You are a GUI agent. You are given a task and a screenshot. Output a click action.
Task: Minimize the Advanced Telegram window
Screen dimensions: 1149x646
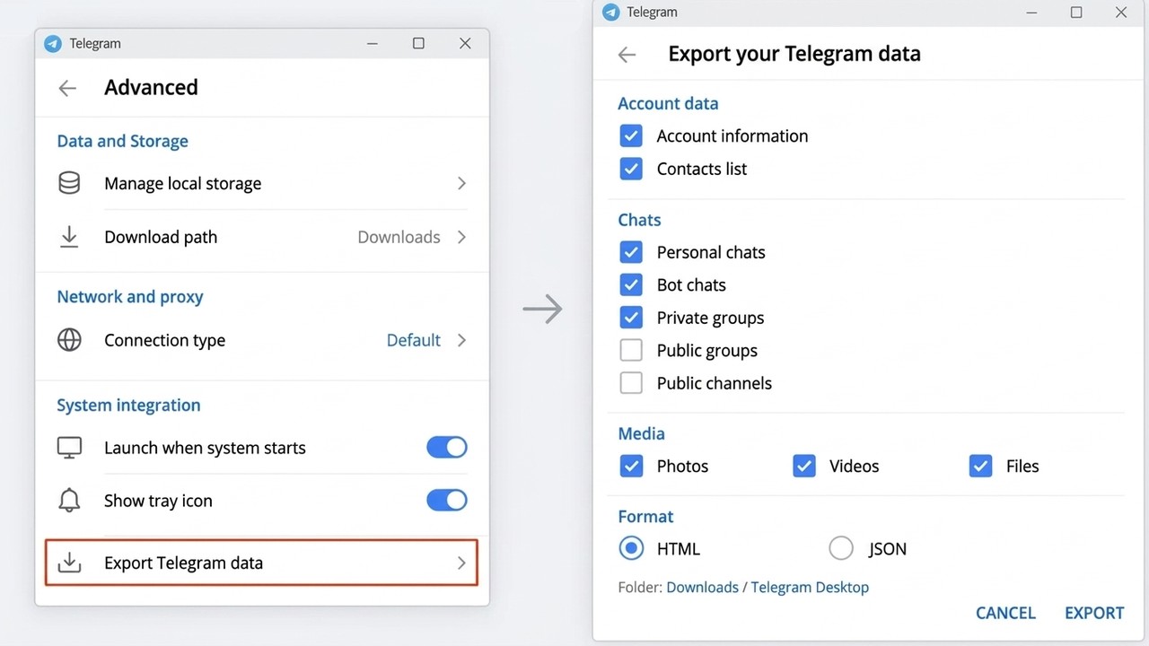pyautogui.click(x=372, y=43)
